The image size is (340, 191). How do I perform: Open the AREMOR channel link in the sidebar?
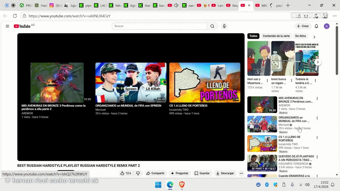[x=284, y=105]
